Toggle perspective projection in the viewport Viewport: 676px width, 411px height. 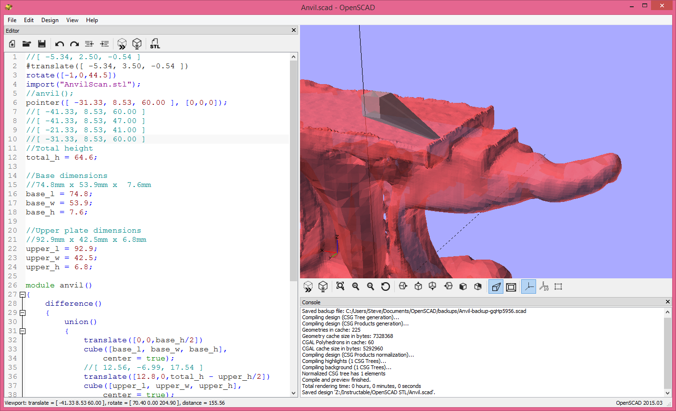pyautogui.click(x=496, y=286)
